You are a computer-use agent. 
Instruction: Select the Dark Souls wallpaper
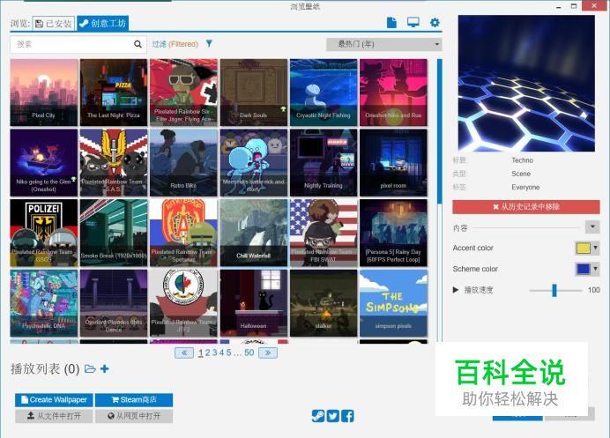[x=254, y=93]
